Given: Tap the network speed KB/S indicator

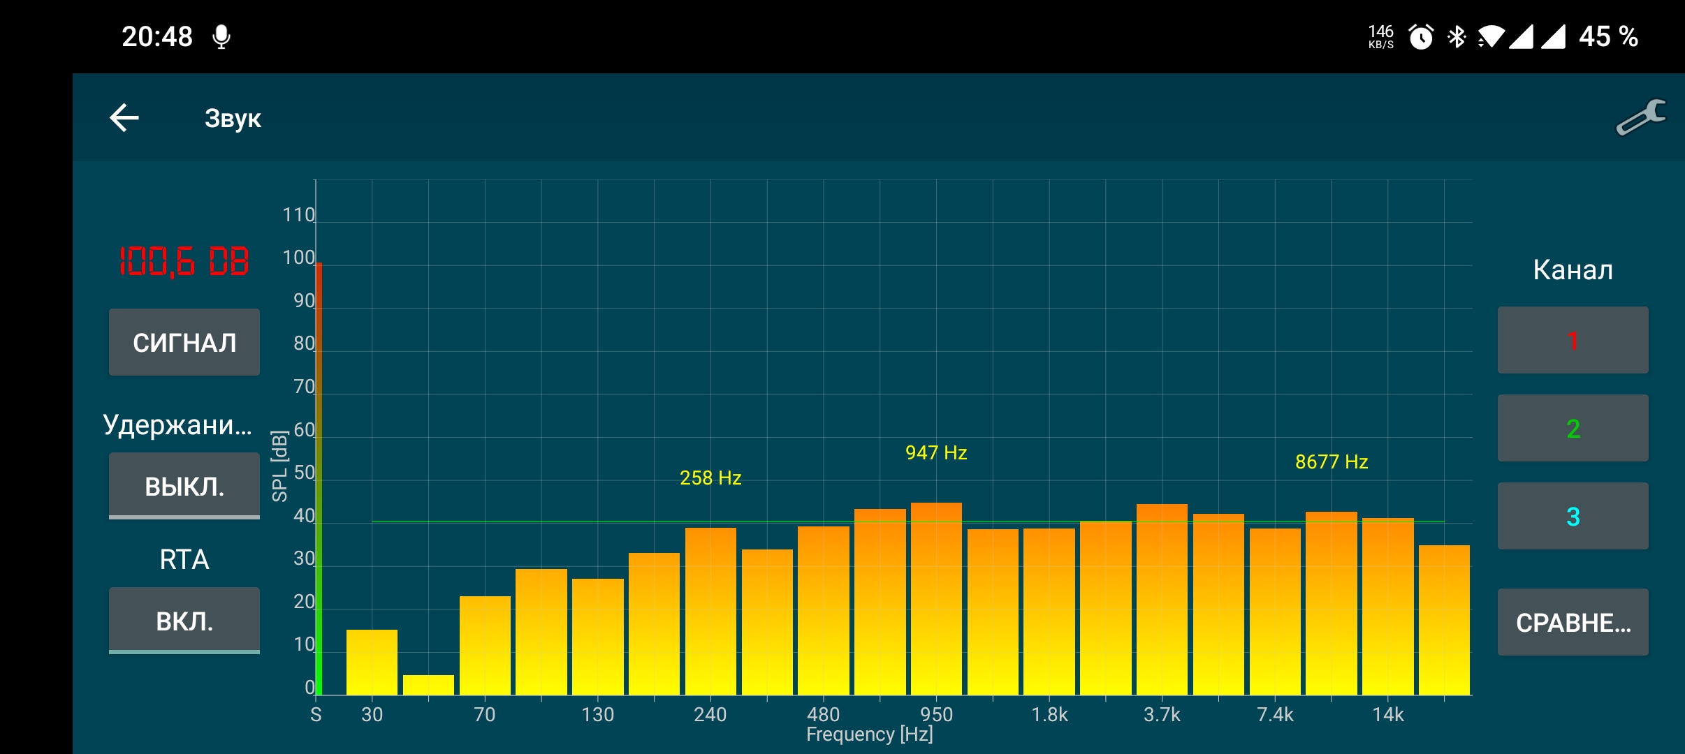Looking at the screenshot, I should 1380,36.
